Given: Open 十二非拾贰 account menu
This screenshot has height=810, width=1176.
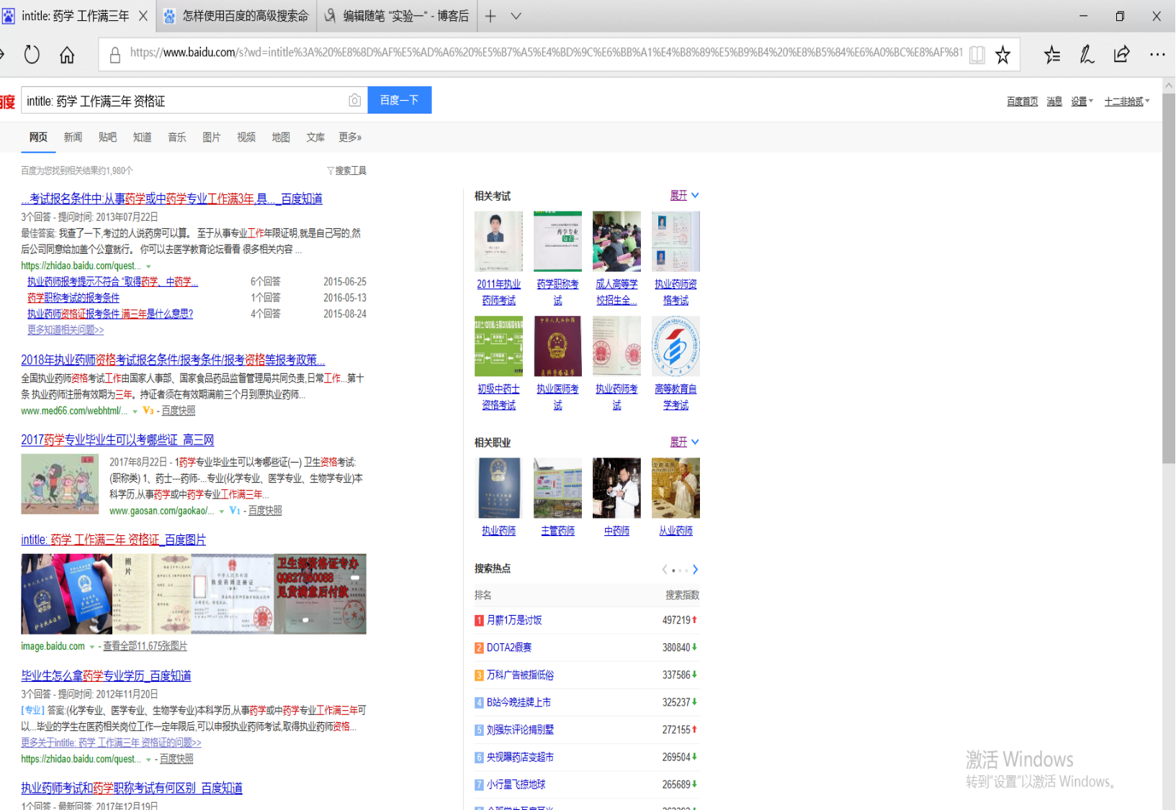Looking at the screenshot, I should coord(1127,101).
